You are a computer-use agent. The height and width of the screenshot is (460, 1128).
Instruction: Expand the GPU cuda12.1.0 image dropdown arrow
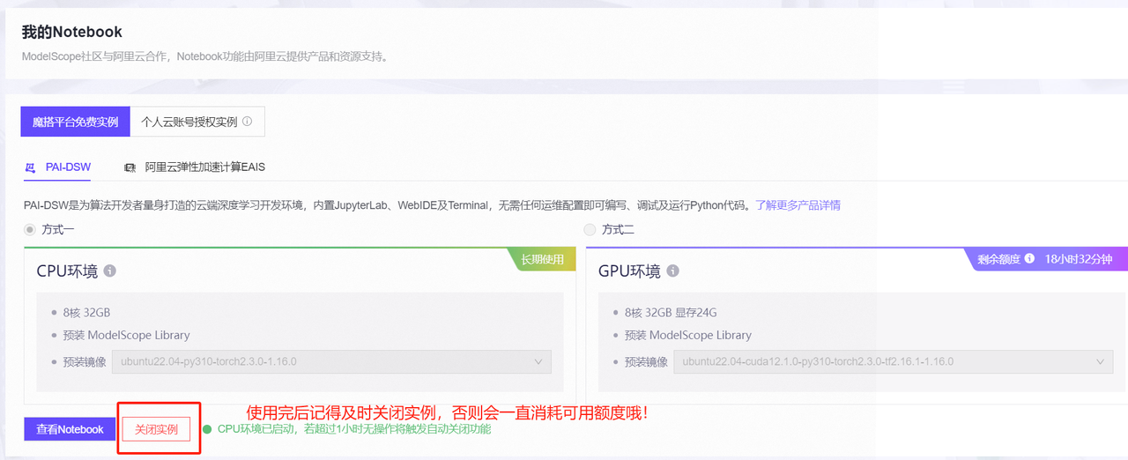(1099, 361)
